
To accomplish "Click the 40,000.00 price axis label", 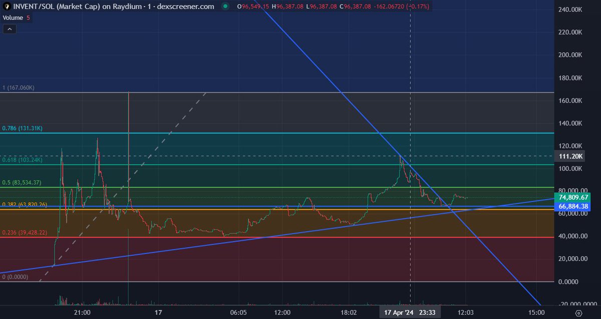I will click(573, 236).
